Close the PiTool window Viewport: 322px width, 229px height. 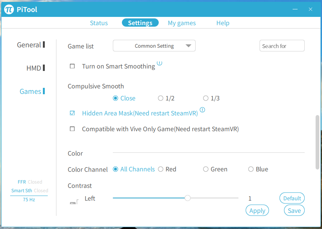pos(310,9)
